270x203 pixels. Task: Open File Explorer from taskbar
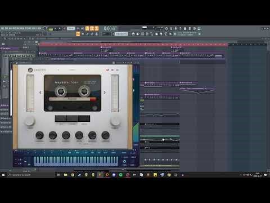pos(66,175)
